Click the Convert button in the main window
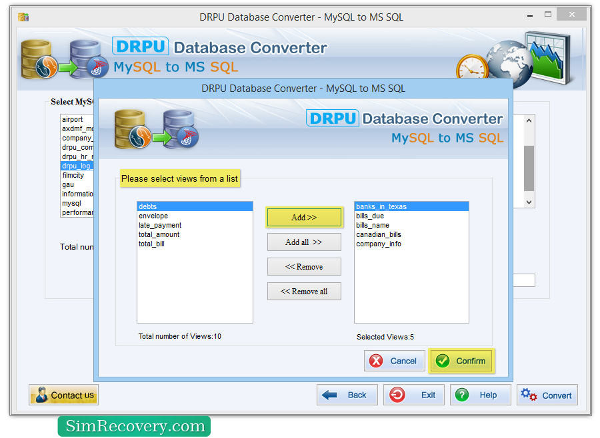Viewport: 600px width, 438px height. 547,395
